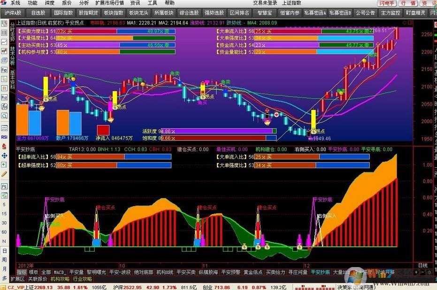
Task: Click the candlestick chart sidebar icon
Action: click(4, 51)
